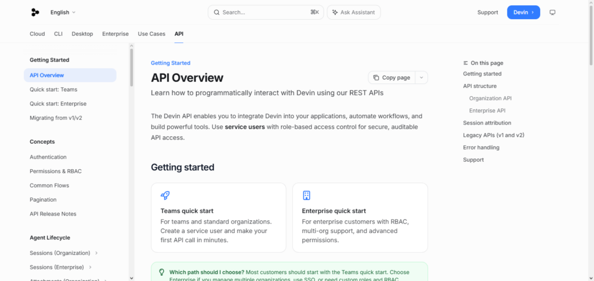This screenshot has height=281, width=594.
Task: Open API Overview in sidebar
Action: point(70,75)
